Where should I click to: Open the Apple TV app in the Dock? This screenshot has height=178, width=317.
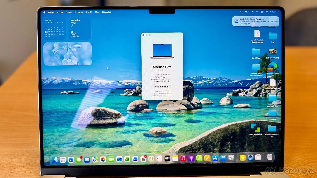click(x=167, y=159)
